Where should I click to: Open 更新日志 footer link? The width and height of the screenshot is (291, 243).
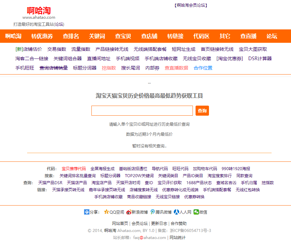(x=159, y=224)
